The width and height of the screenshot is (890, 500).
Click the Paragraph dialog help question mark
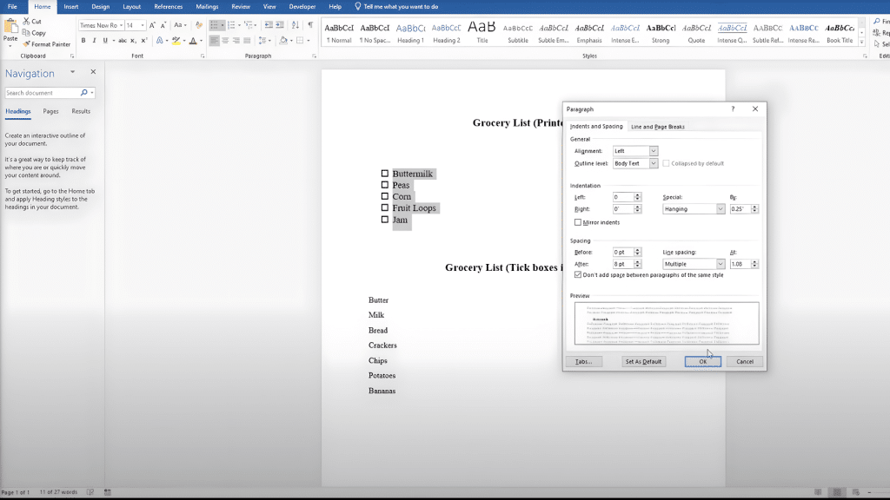pos(733,109)
